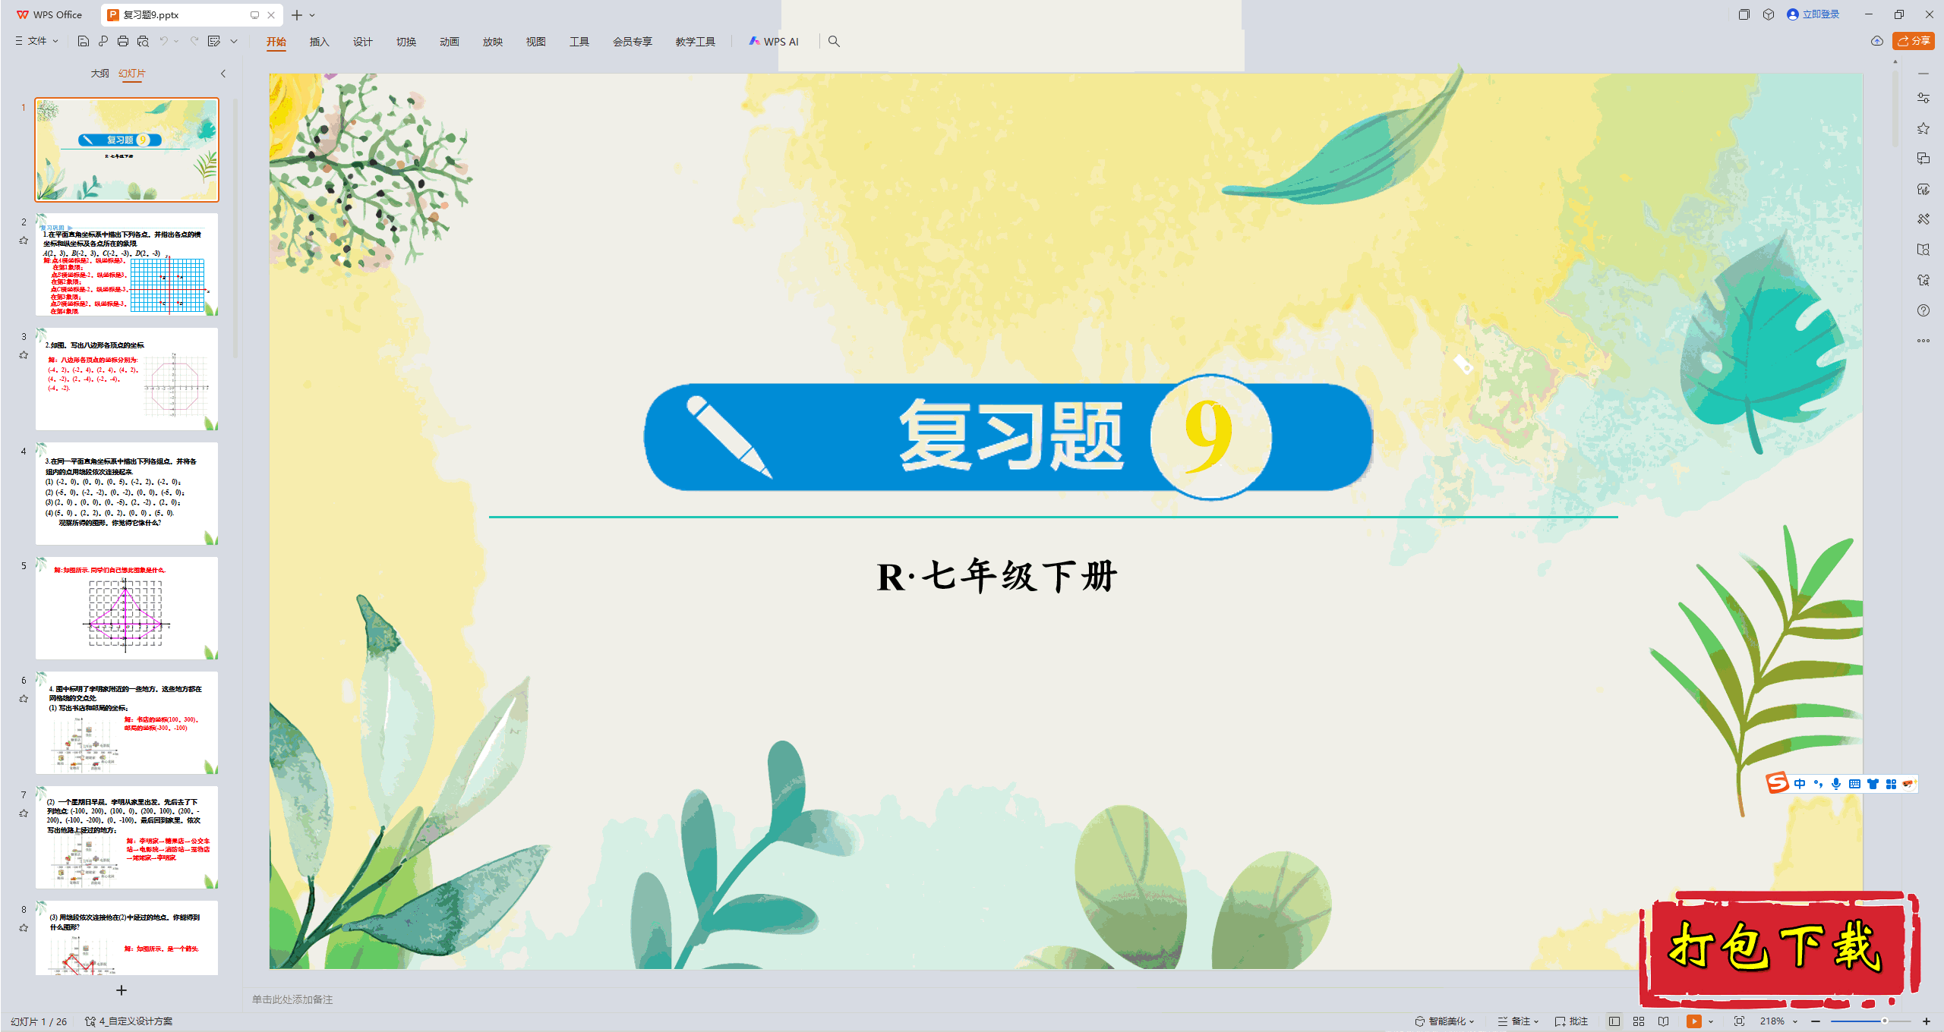
Task: Toggle normal view layout icon in status bar
Action: coord(1614,1021)
